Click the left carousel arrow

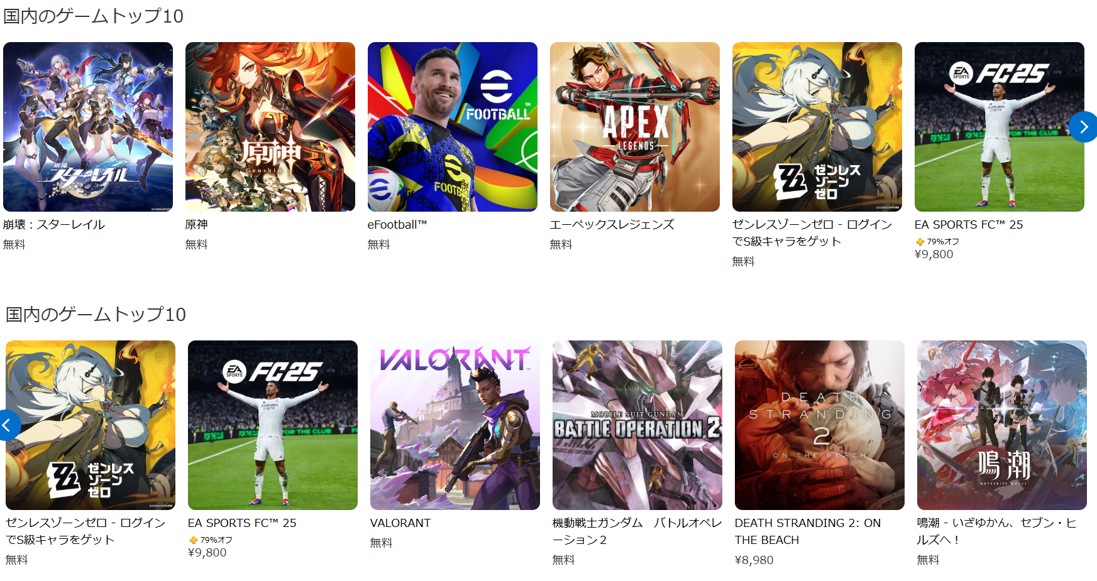pyautogui.click(x=8, y=425)
